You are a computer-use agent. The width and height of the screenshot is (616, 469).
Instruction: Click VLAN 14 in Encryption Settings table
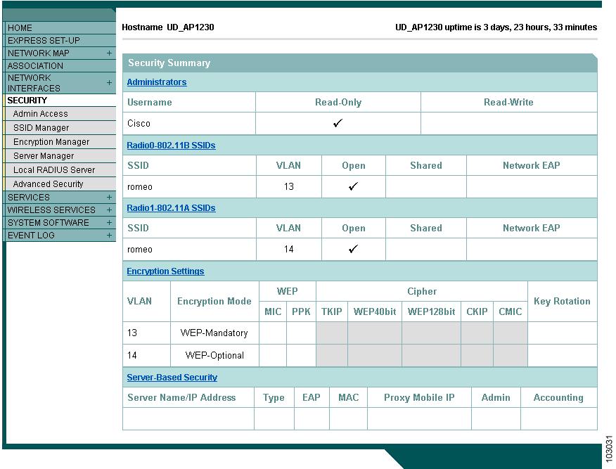coord(132,355)
